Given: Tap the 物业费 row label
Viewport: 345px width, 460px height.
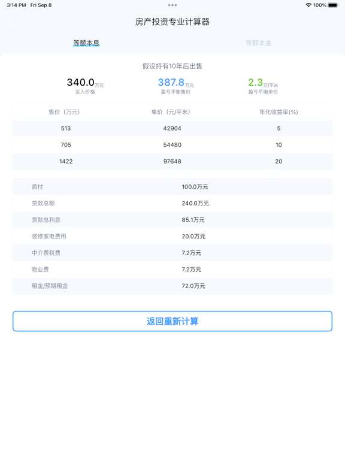Looking at the screenshot, I should (x=40, y=270).
